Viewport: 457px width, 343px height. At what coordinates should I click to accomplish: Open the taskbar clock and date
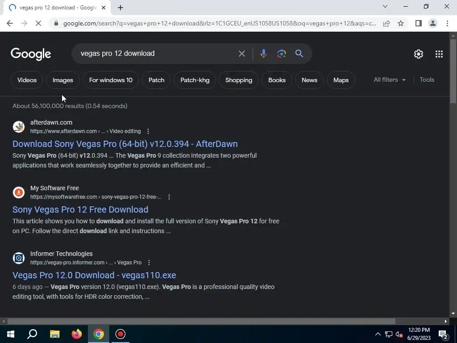tap(419, 334)
